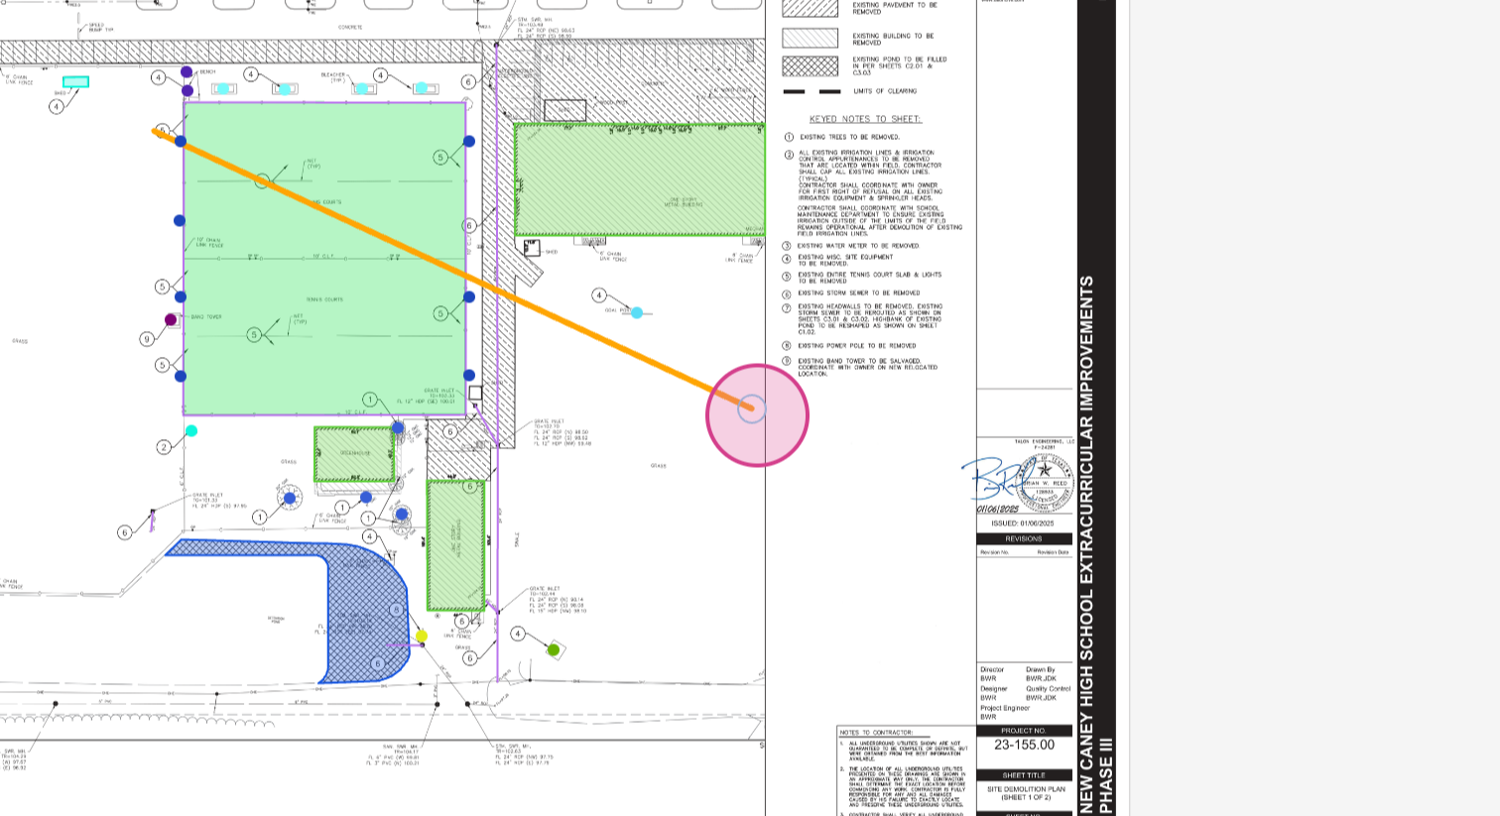
Task: Click the 'Revision Date' column label
Action: (1053, 552)
